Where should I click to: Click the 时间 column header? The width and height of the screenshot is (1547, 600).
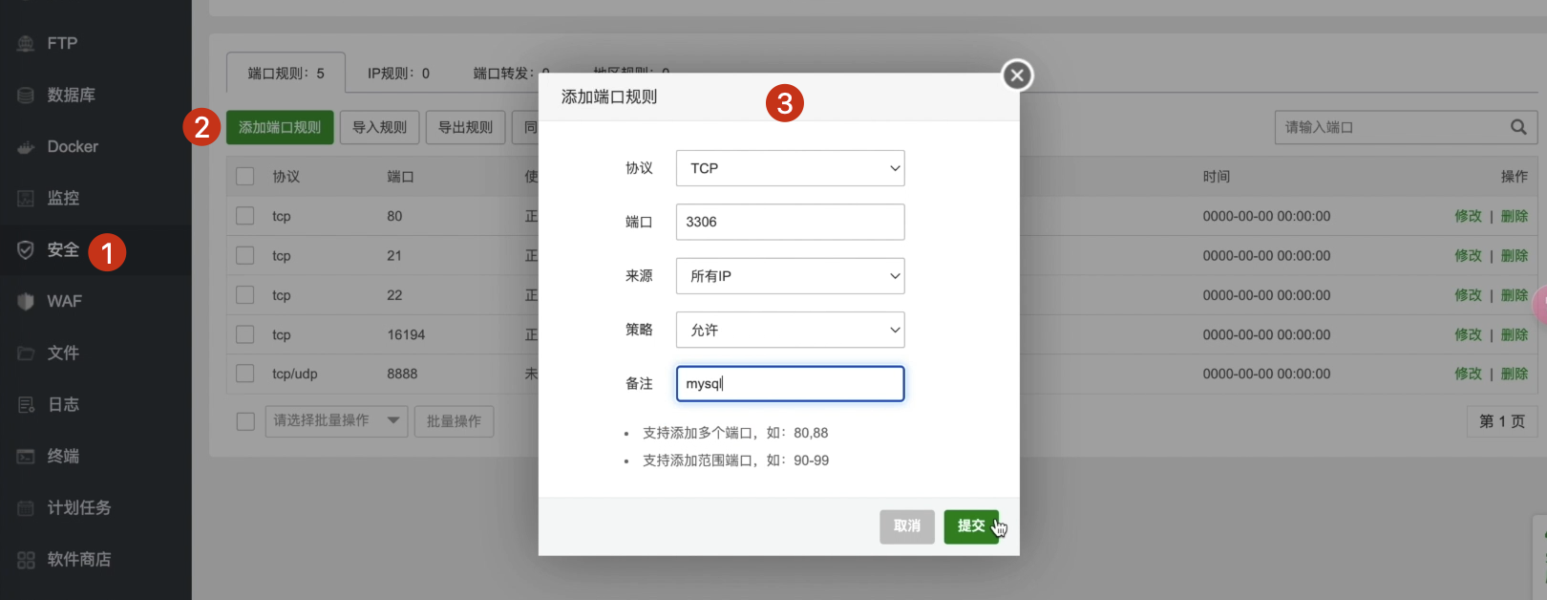point(1217,177)
